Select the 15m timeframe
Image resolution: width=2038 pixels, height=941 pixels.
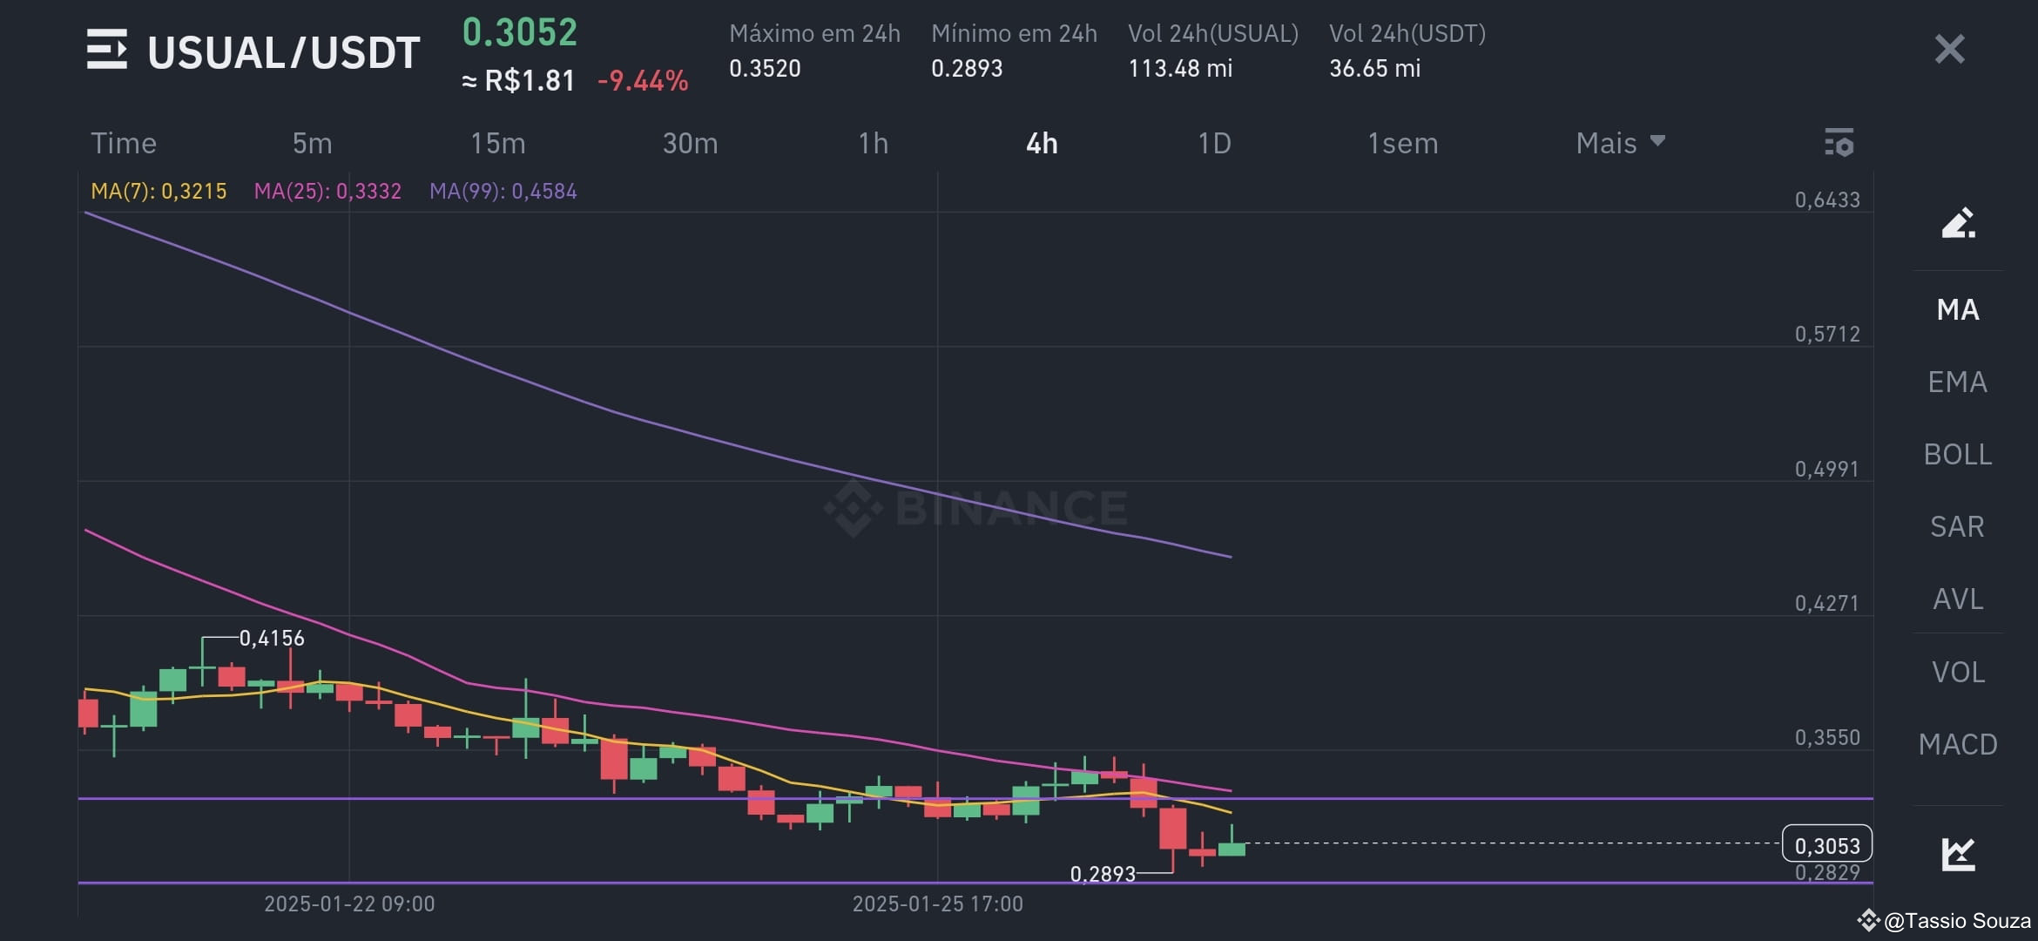pos(498,143)
